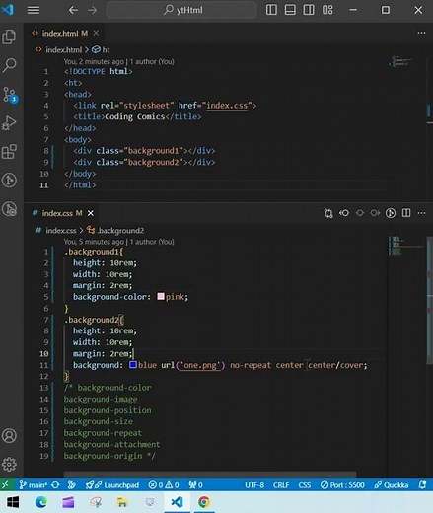Open the errors and warnings indicator
Viewport: 433px width, 513px height.
tap(164, 485)
